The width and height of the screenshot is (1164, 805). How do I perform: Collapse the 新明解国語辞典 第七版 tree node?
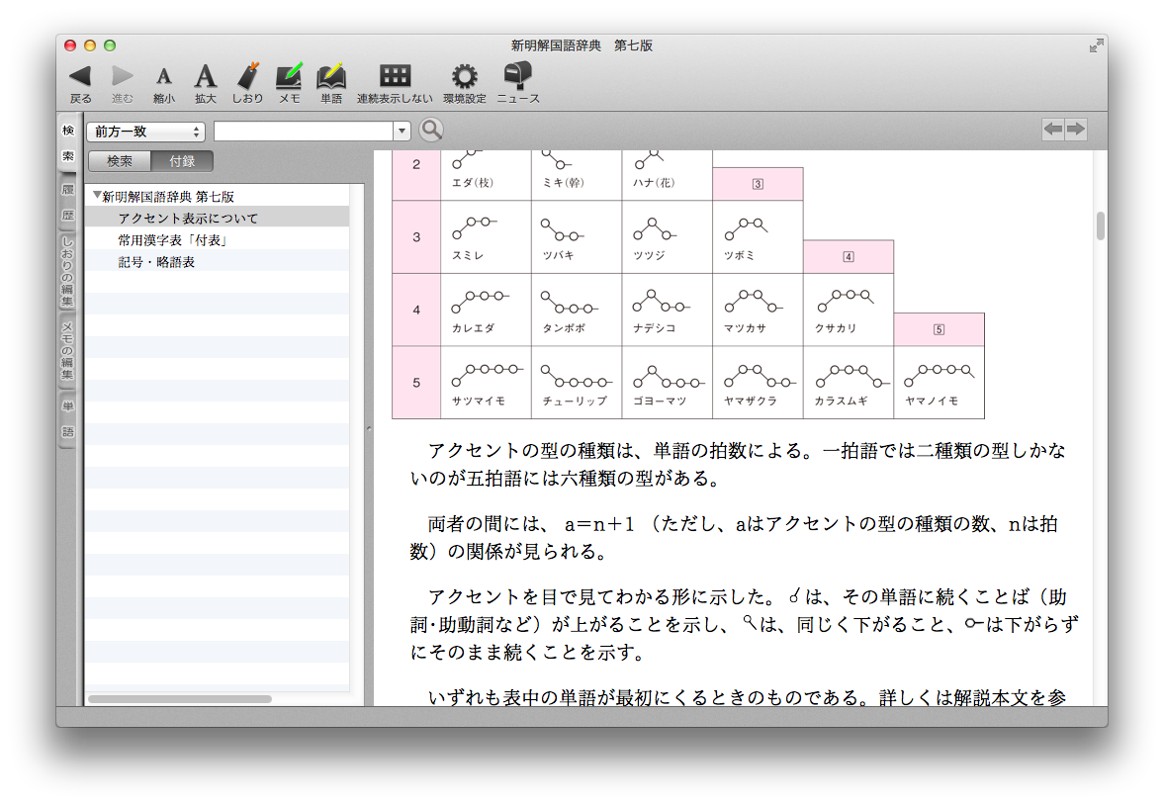[x=96, y=196]
